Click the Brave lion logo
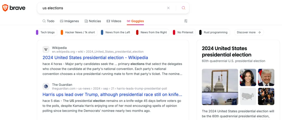Screen dimensions: 282x120 [x=5, y=8]
